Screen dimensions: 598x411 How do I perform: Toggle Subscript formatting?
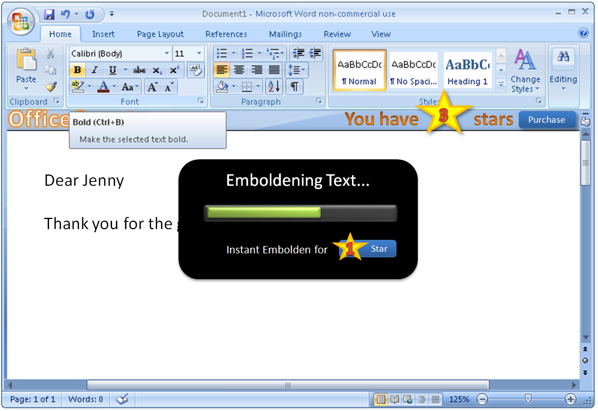157,70
